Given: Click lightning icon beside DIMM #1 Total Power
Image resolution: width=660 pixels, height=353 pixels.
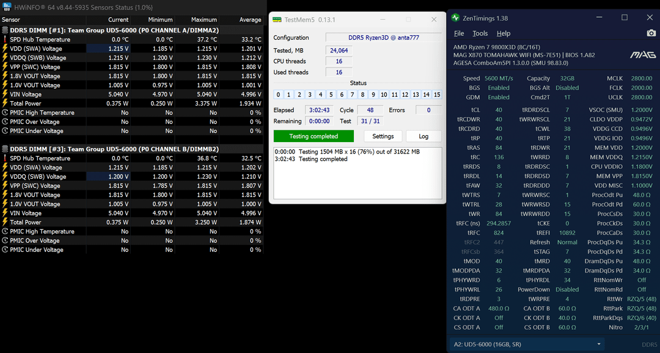Looking at the screenshot, I should tap(5, 104).
